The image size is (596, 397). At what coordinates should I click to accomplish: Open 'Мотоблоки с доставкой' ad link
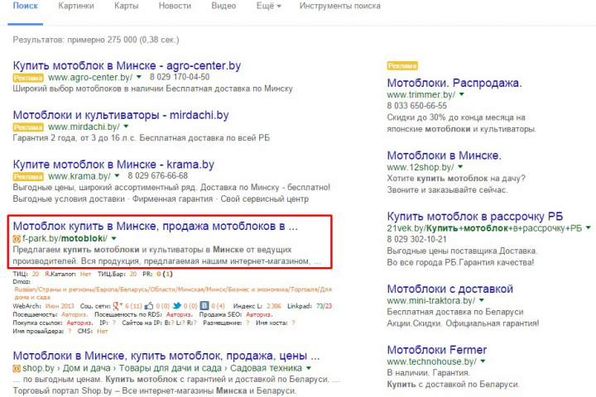[450, 289]
